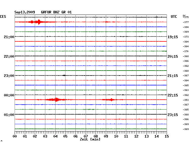Select the "21:00" local time label
Screen dimensions: 190x144
coord(9,37)
